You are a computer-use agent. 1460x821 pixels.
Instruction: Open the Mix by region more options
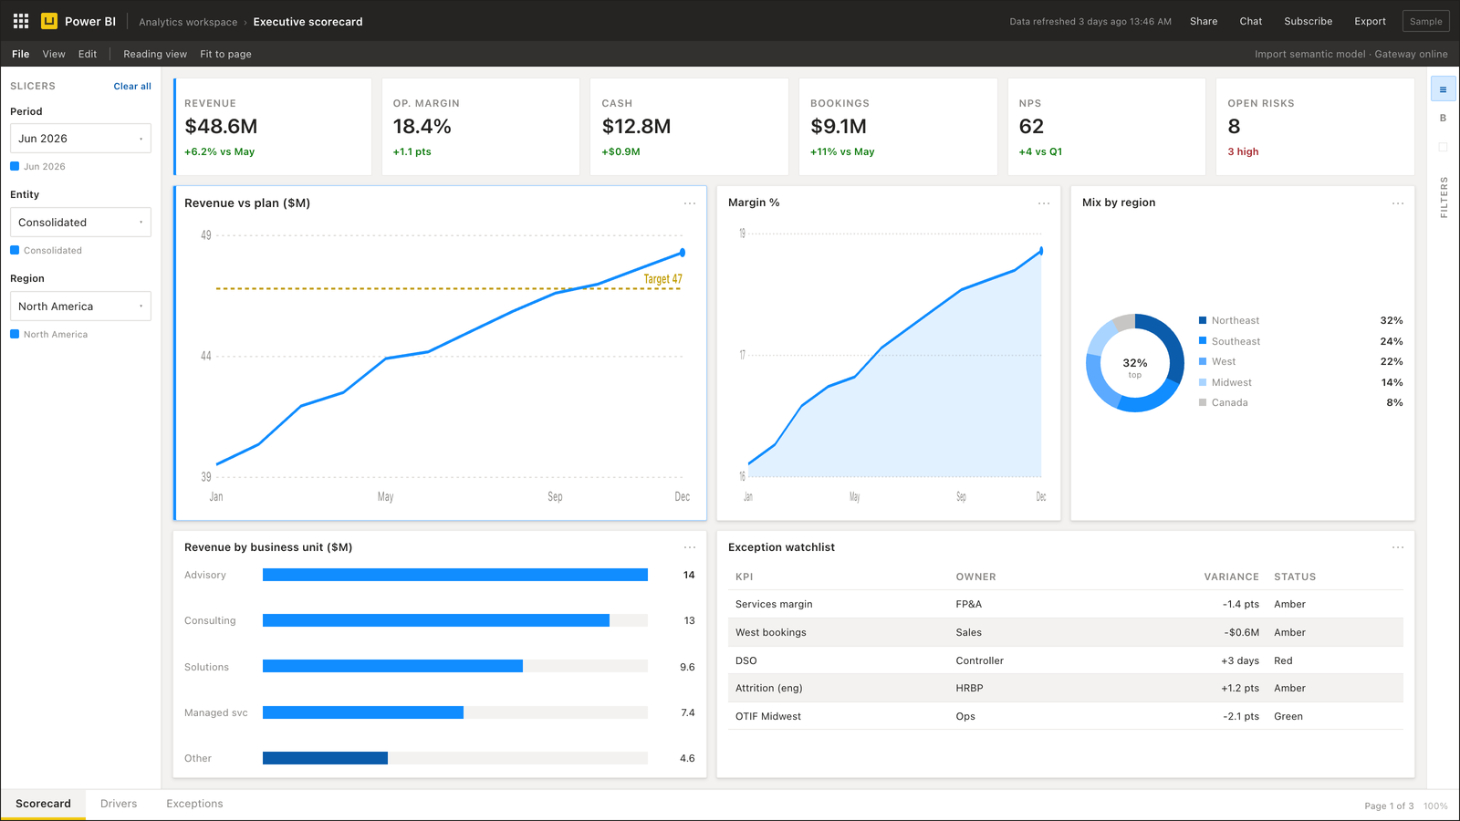pyautogui.click(x=1398, y=203)
